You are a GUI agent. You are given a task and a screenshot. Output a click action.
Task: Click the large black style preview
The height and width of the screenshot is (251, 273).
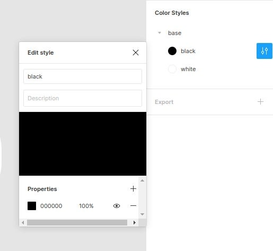pos(83,144)
